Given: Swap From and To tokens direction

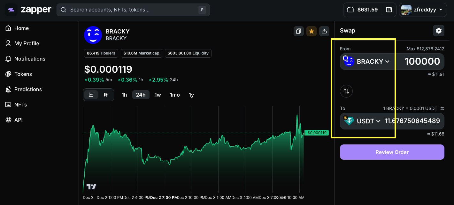Looking at the screenshot, I should click(346, 92).
